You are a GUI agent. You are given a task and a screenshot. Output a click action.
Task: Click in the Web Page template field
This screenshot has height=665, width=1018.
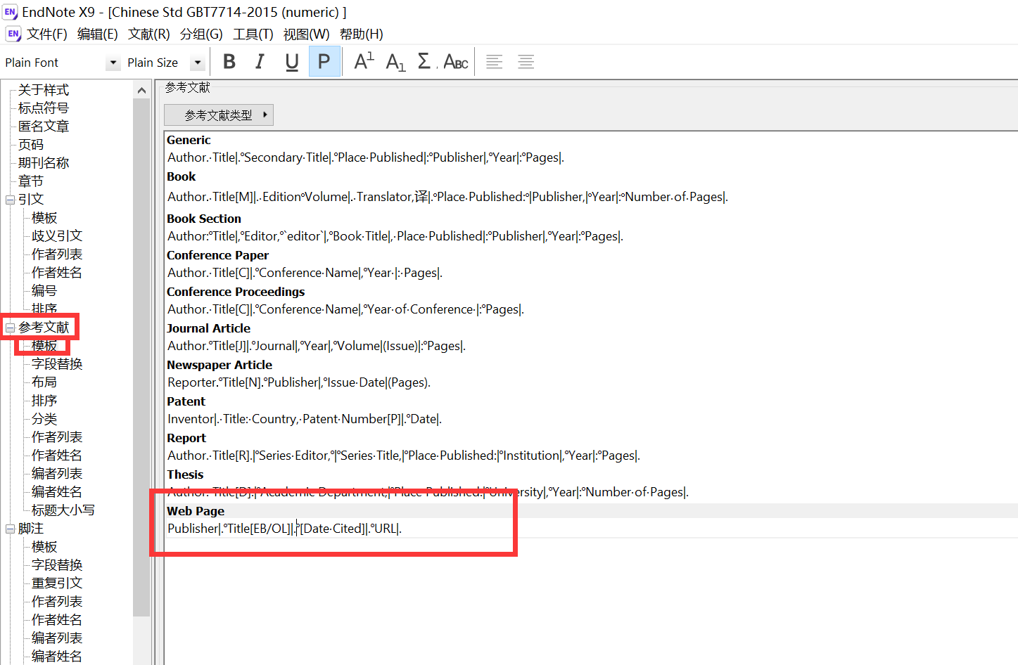point(284,529)
